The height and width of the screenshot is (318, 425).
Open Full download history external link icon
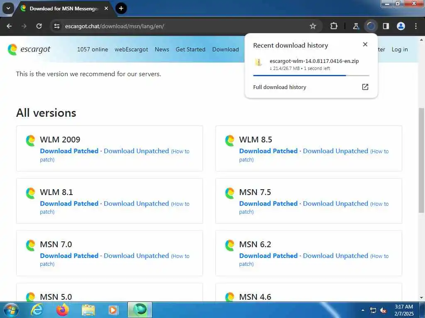coord(365,87)
